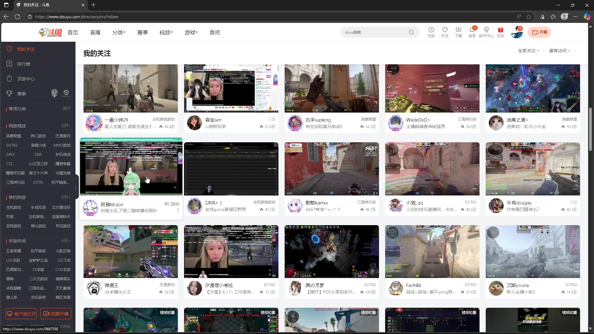594x334 pixels.
Task: Open 鱼吧 in the top nav
Action: click(x=215, y=32)
